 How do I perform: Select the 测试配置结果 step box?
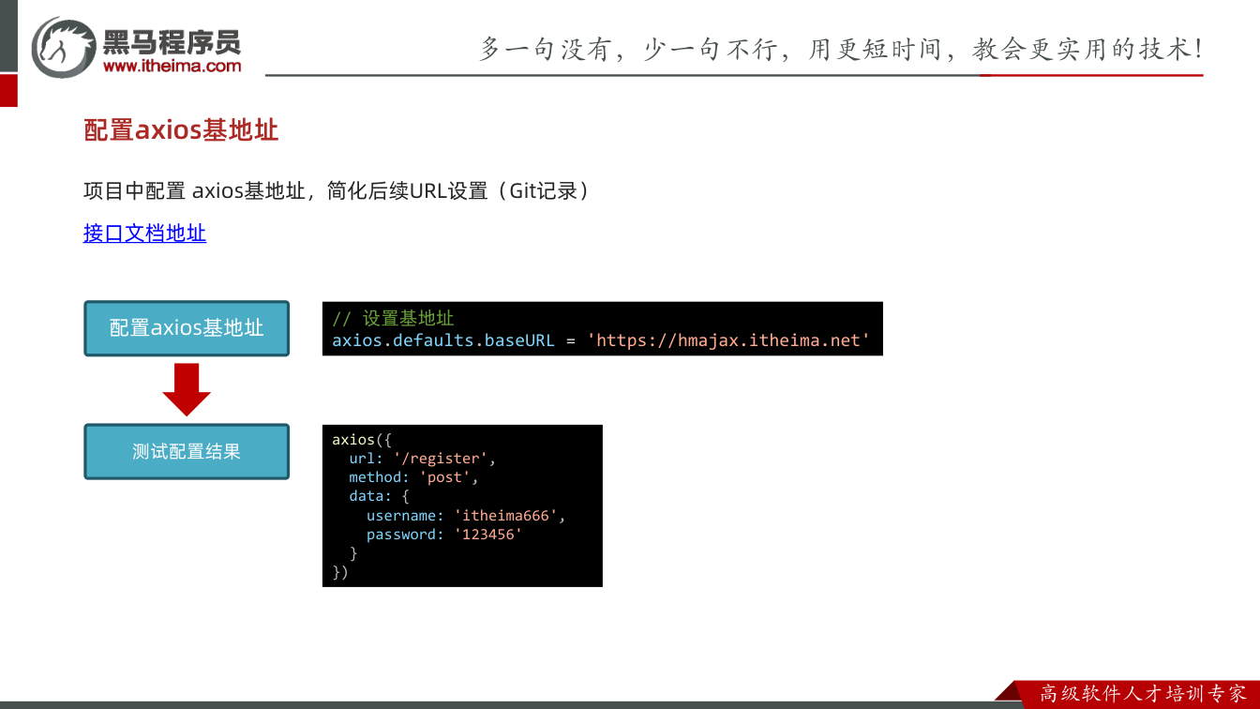click(x=187, y=451)
